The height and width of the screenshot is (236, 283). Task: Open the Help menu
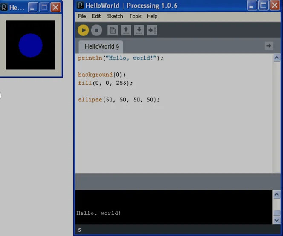[x=152, y=17]
